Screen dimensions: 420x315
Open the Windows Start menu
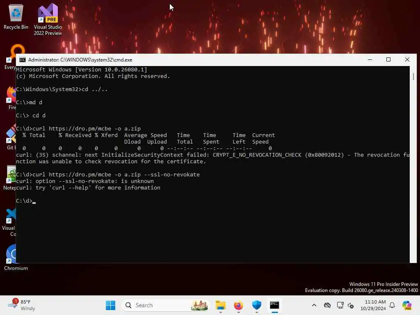pos(110,305)
